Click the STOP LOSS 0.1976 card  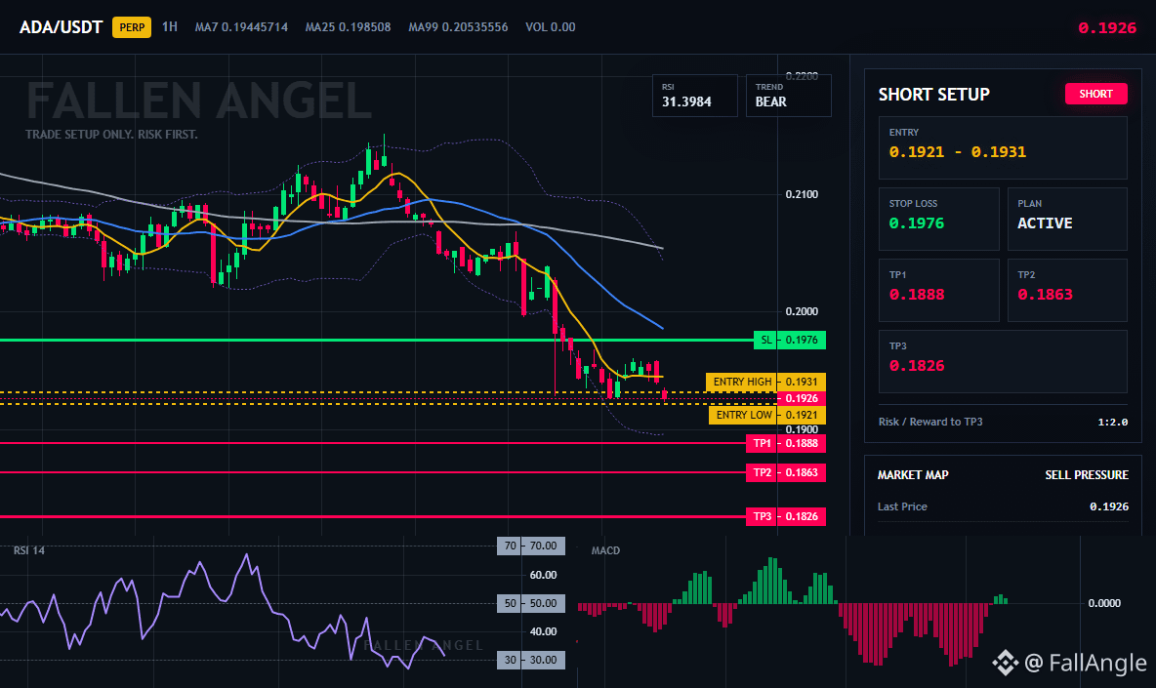coord(938,219)
